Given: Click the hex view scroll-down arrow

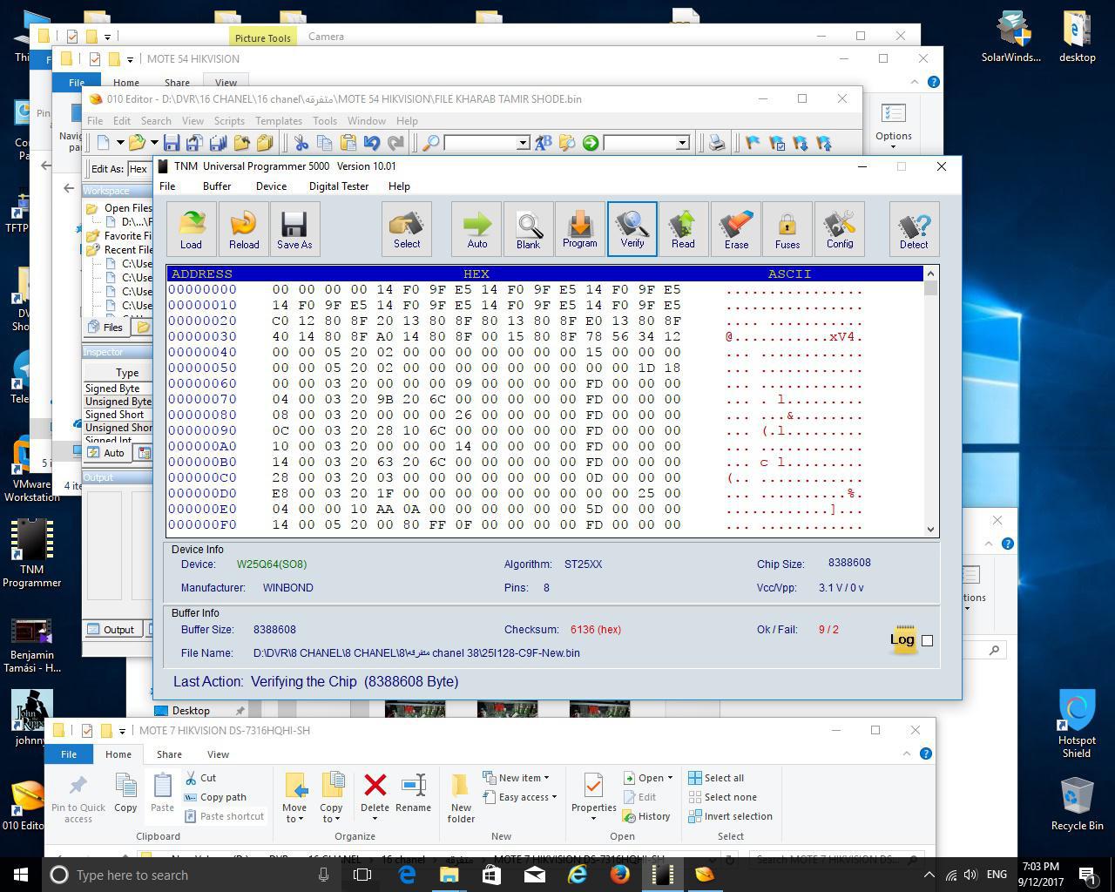Looking at the screenshot, I should 931,529.
